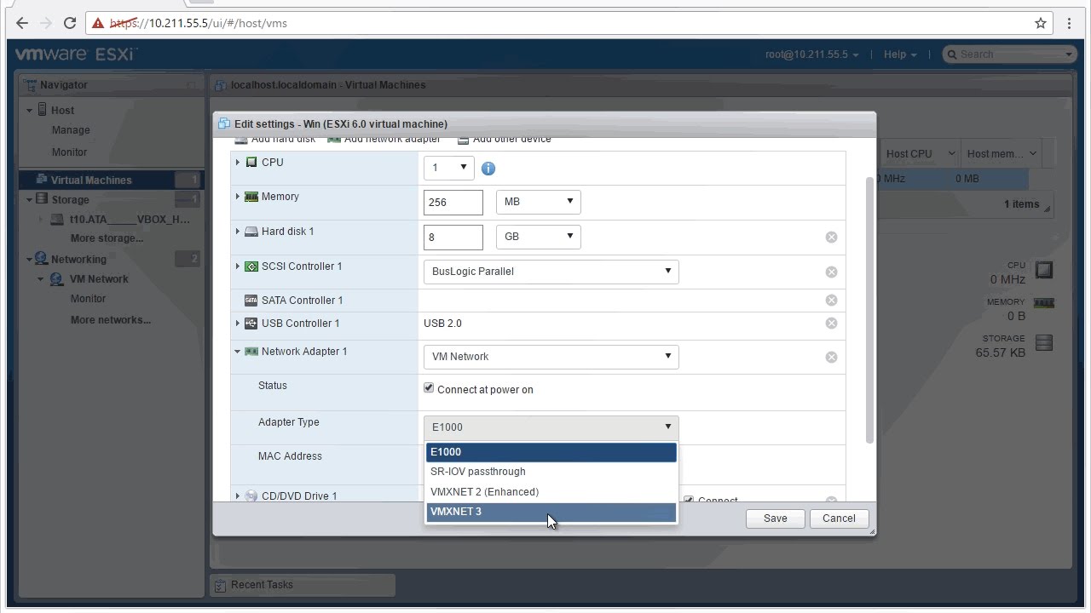Select VM Network in Navigator

pyautogui.click(x=98, y=279)
